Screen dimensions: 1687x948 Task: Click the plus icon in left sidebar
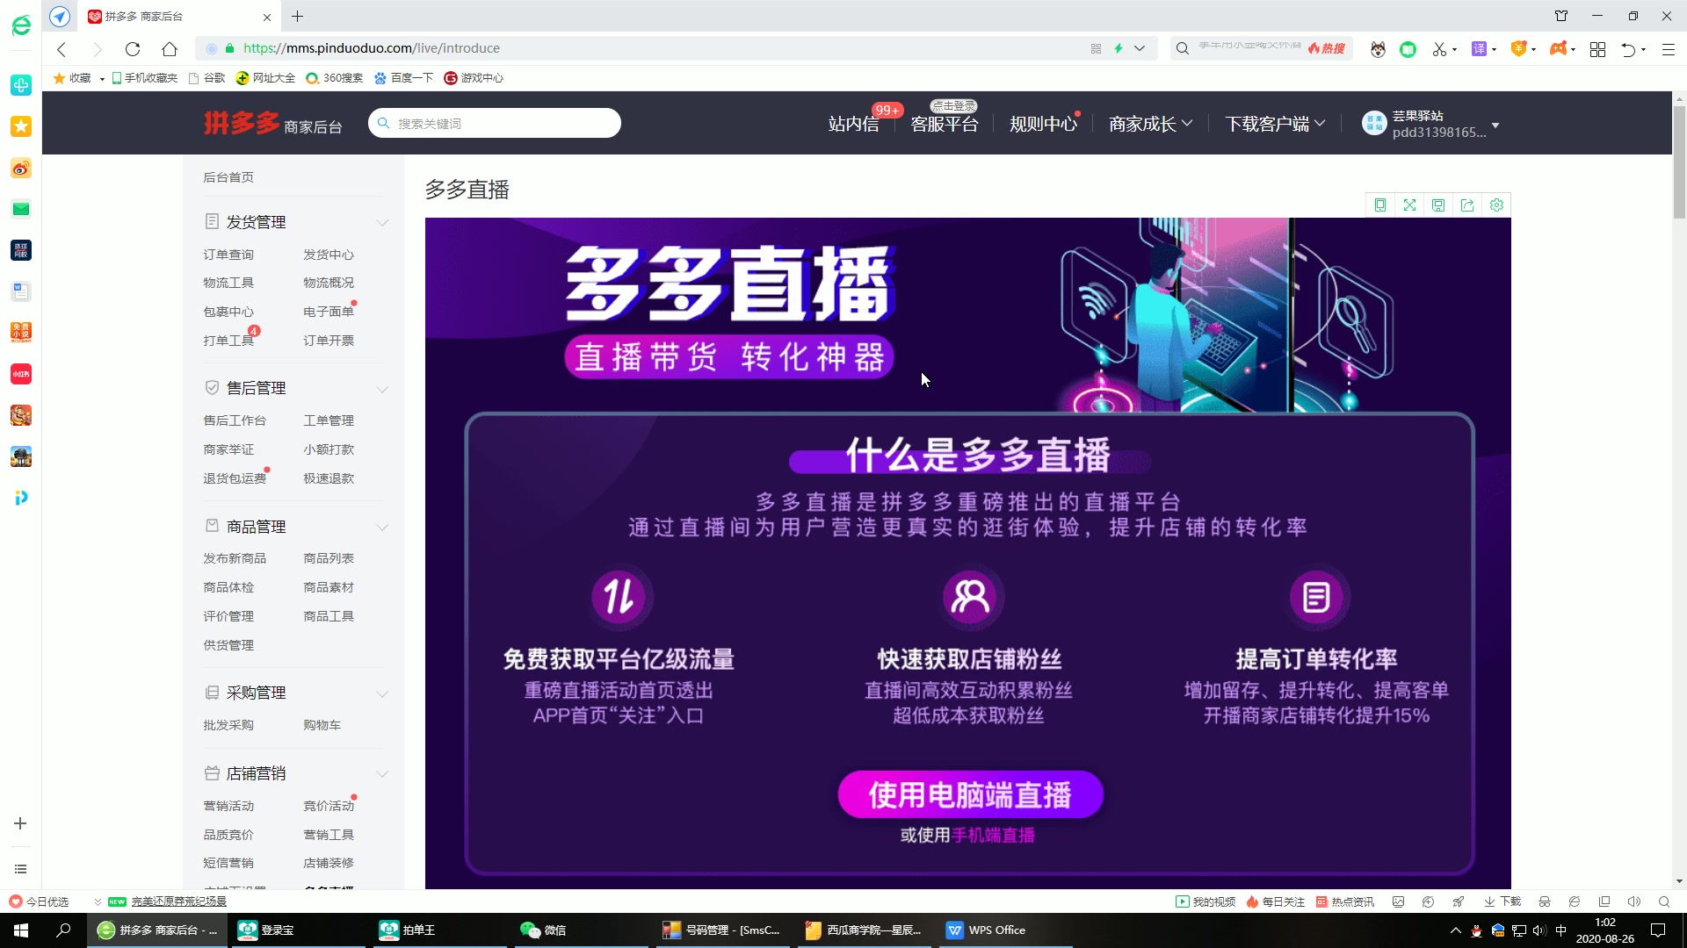[20, 823]
